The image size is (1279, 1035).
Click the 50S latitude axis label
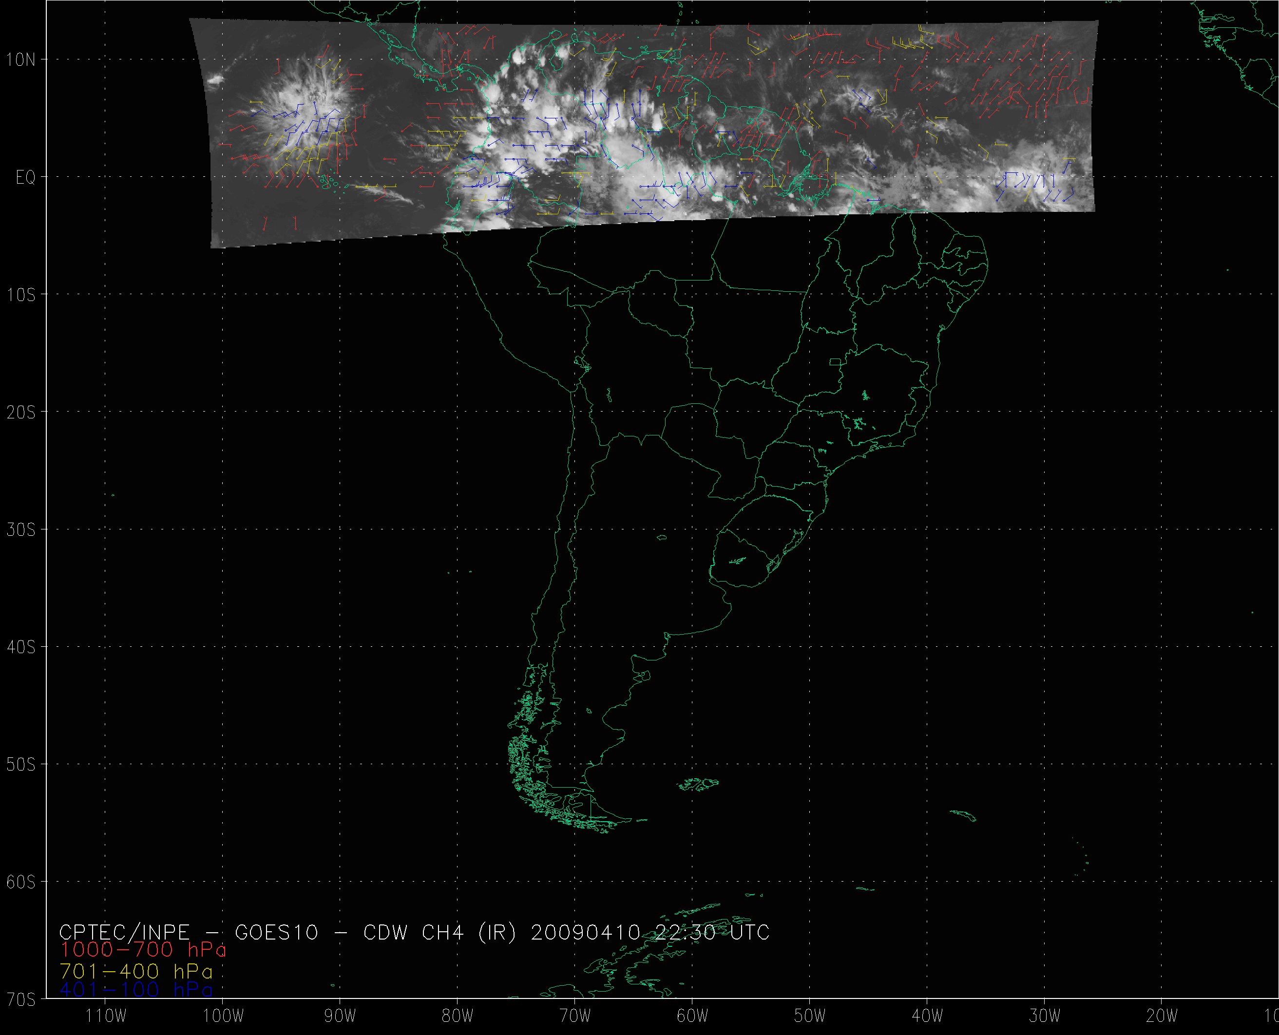click(21, 764)
